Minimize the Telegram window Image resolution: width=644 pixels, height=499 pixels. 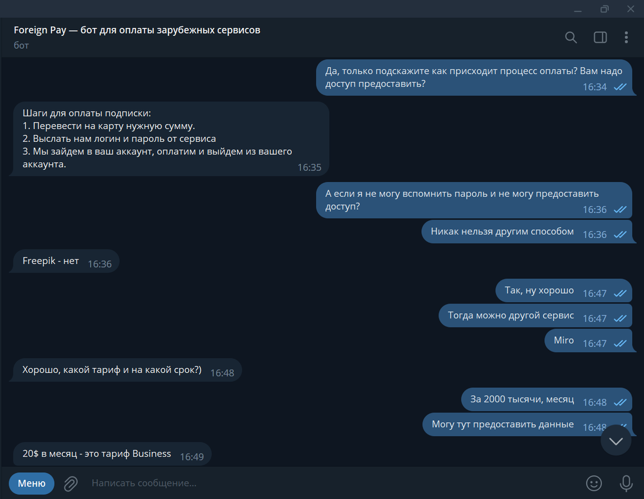579,9
